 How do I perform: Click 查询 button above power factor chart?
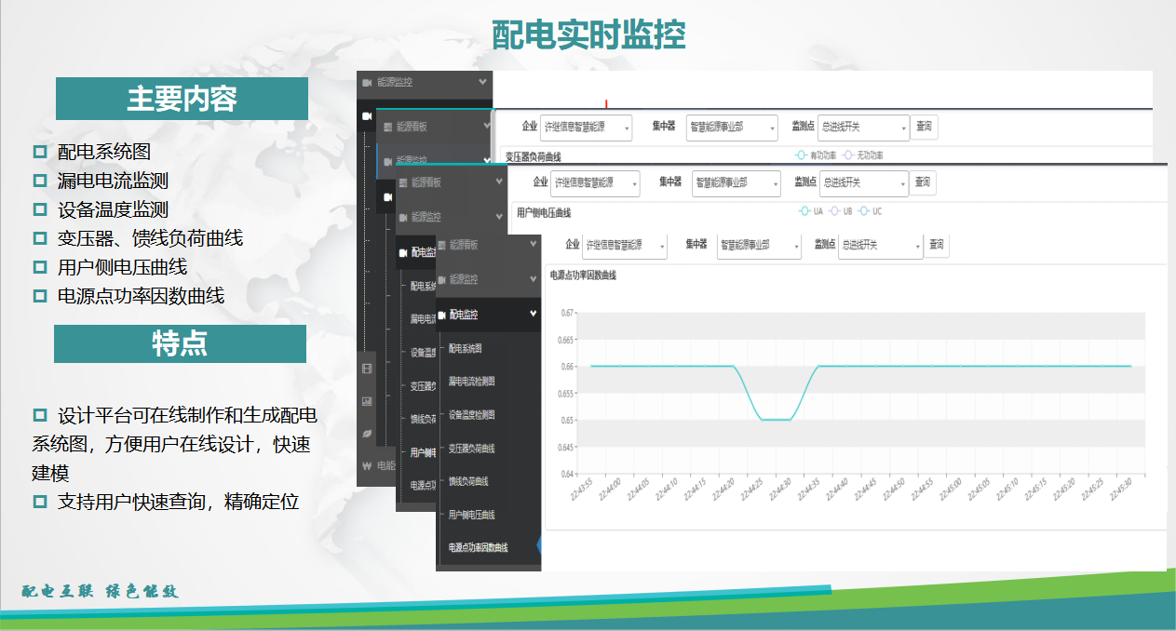pyautogui.click(x=937, y=245)
